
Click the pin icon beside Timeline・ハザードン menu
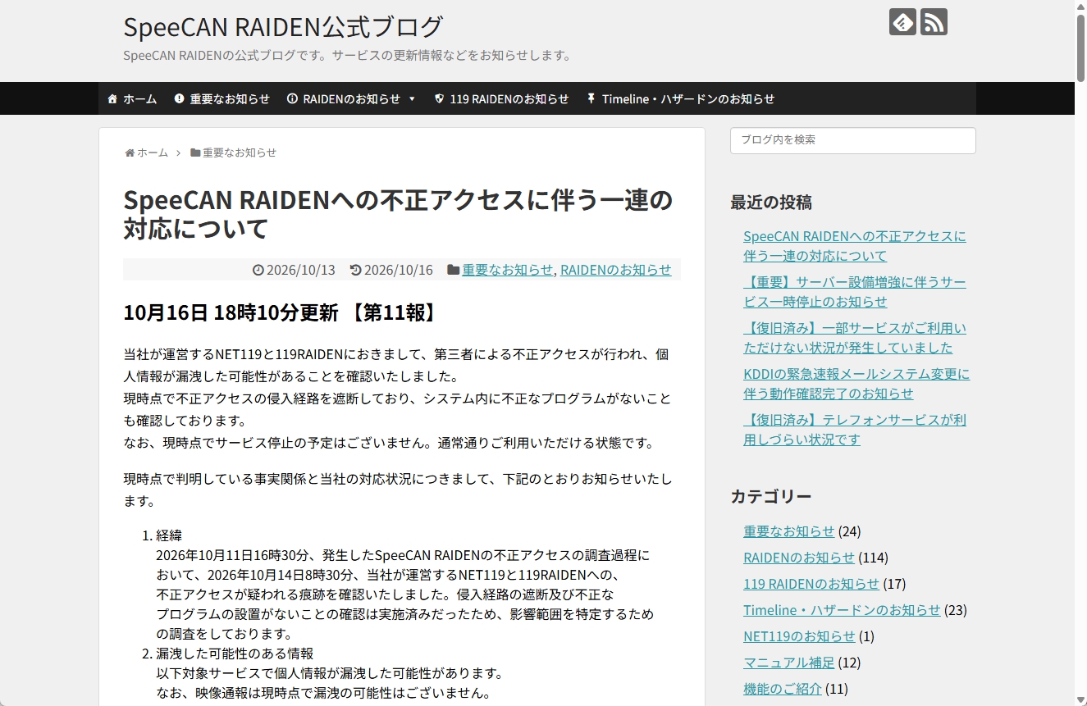[x=591, y=98]
